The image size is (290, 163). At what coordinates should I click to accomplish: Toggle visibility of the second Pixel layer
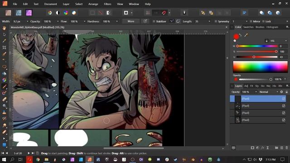pyautogui.click(x=284, y=106)
